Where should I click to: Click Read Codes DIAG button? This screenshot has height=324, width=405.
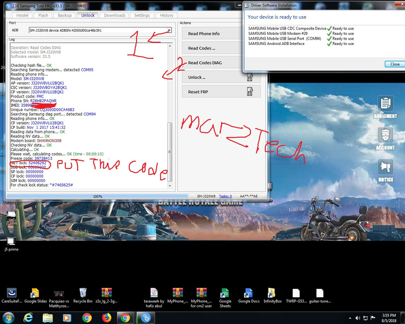point(212,62)
